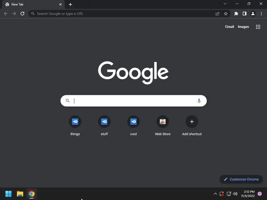Show hidden system tray icons
267x200 pixels.
(215, 194)
